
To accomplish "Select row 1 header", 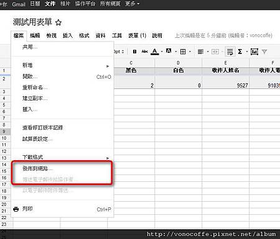I will point(5,71).
